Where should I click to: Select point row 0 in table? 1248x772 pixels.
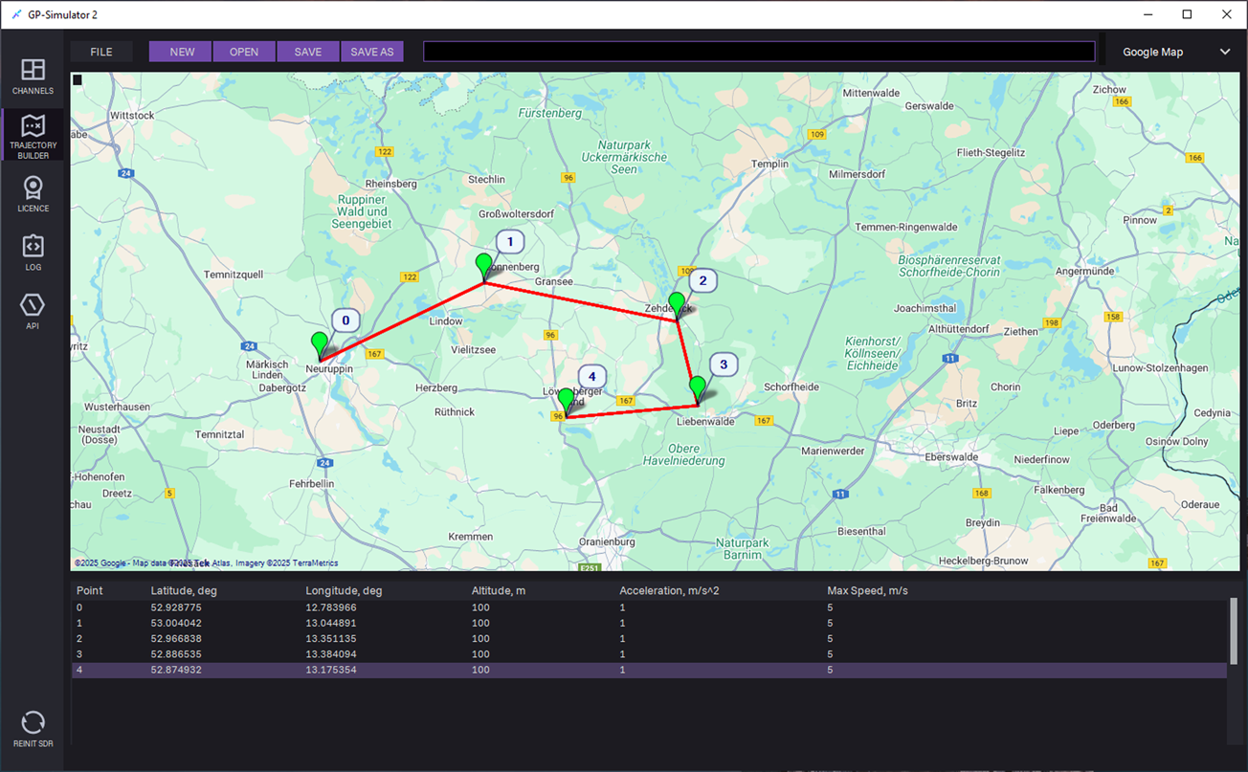(x=649, y=607)
